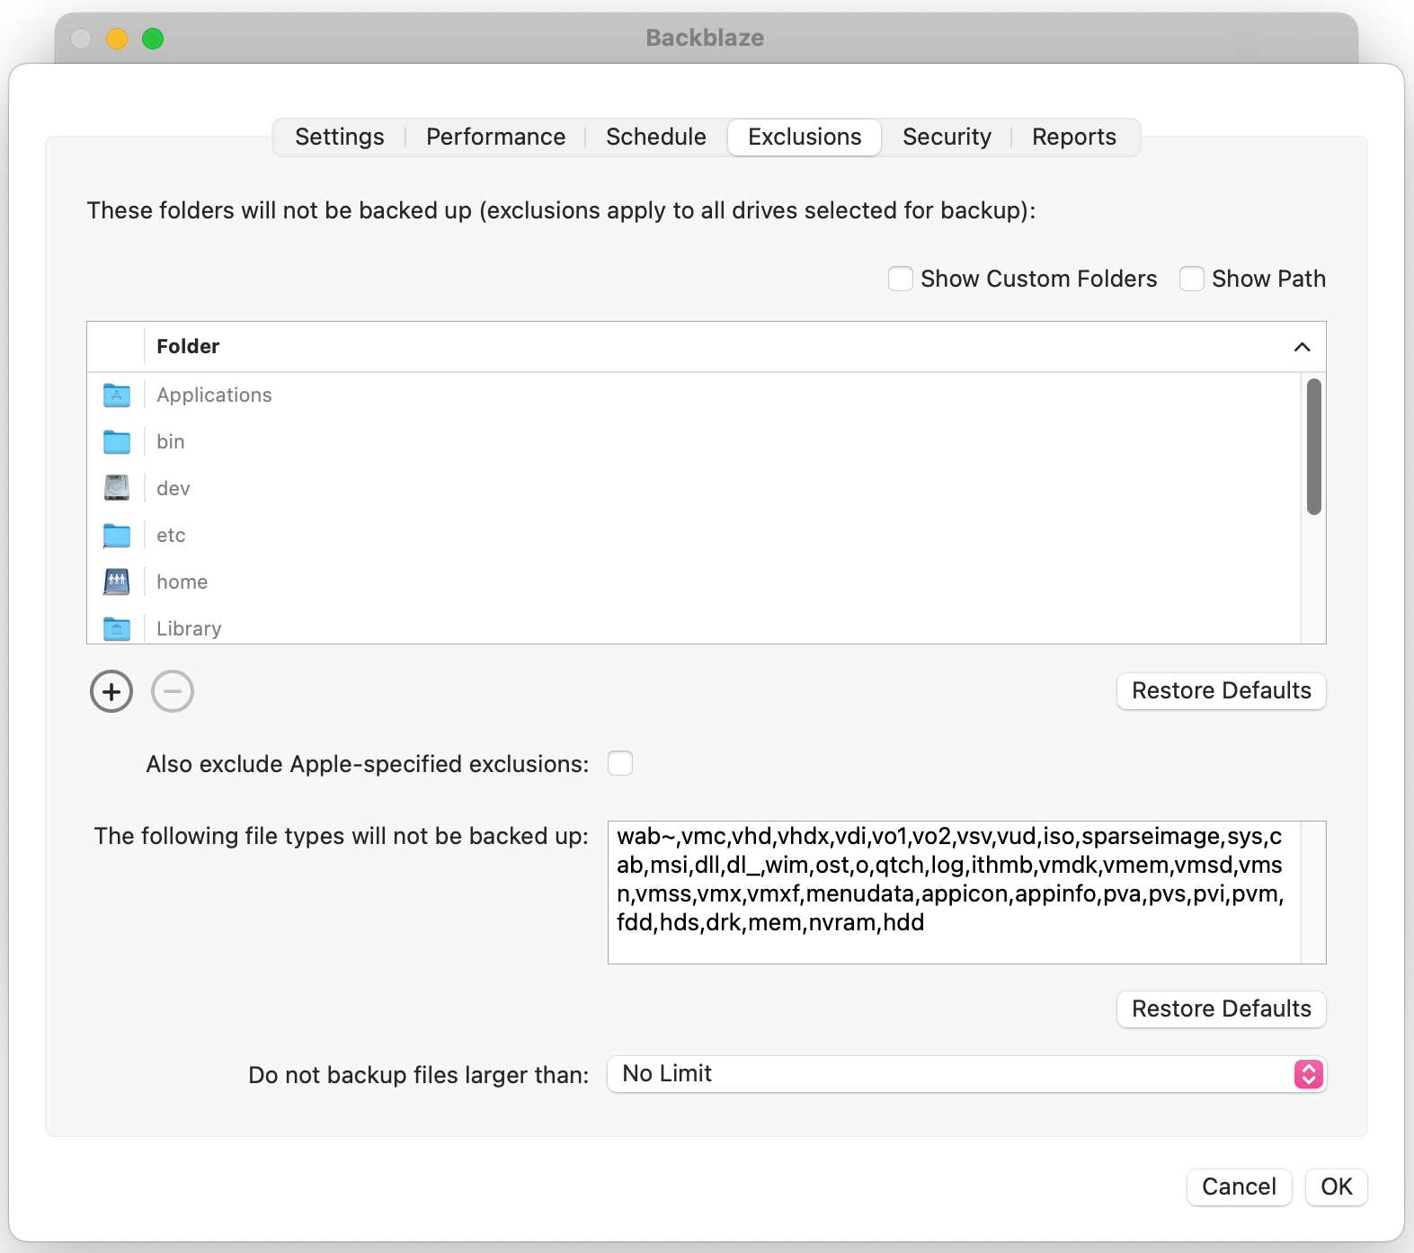Confirm with the OK button

[1337, 1186]
